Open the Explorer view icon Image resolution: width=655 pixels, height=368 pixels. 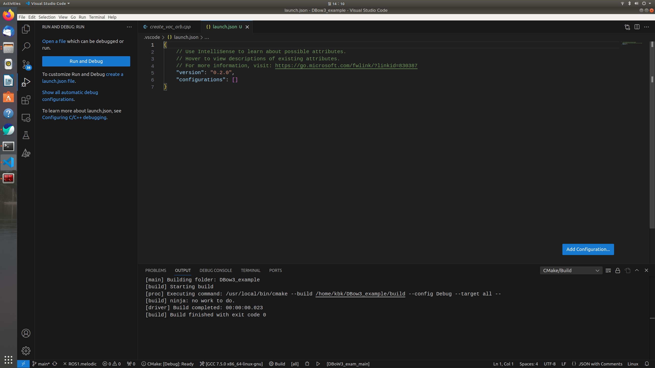26,29
